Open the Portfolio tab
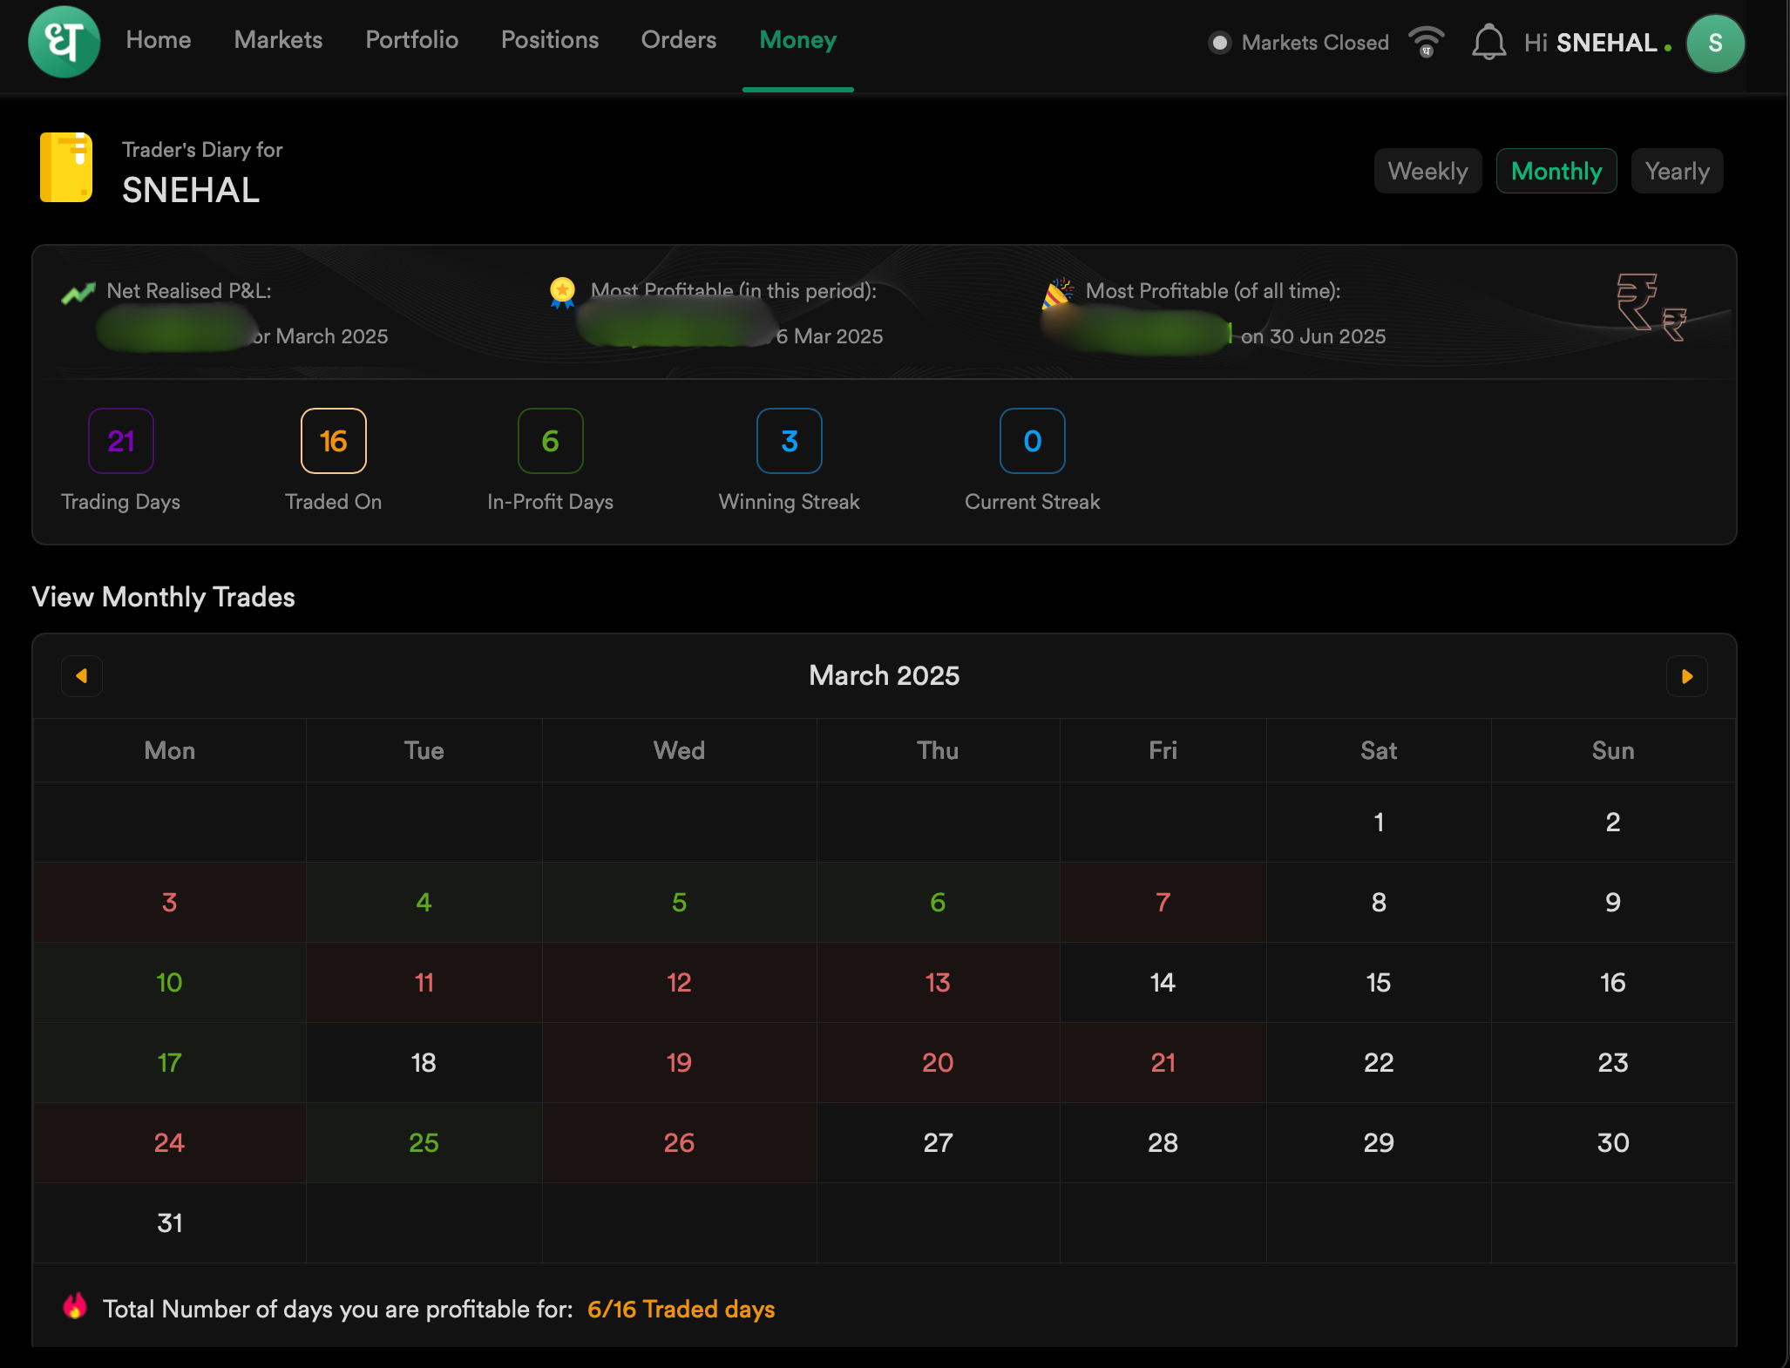The height and width of the screenshot is (1368, 1790). pyautogui.click(x=411, y=40)
